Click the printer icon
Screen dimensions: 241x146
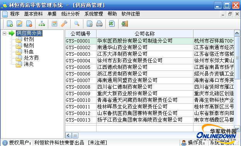(x=99, y=24)
